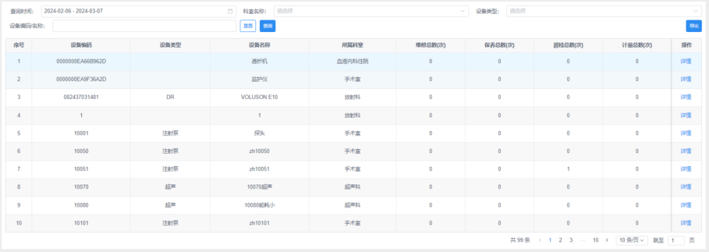Open the 10条/页 page size dropdown
Viewport: 709px width, 252px height.
coord(632,240)
